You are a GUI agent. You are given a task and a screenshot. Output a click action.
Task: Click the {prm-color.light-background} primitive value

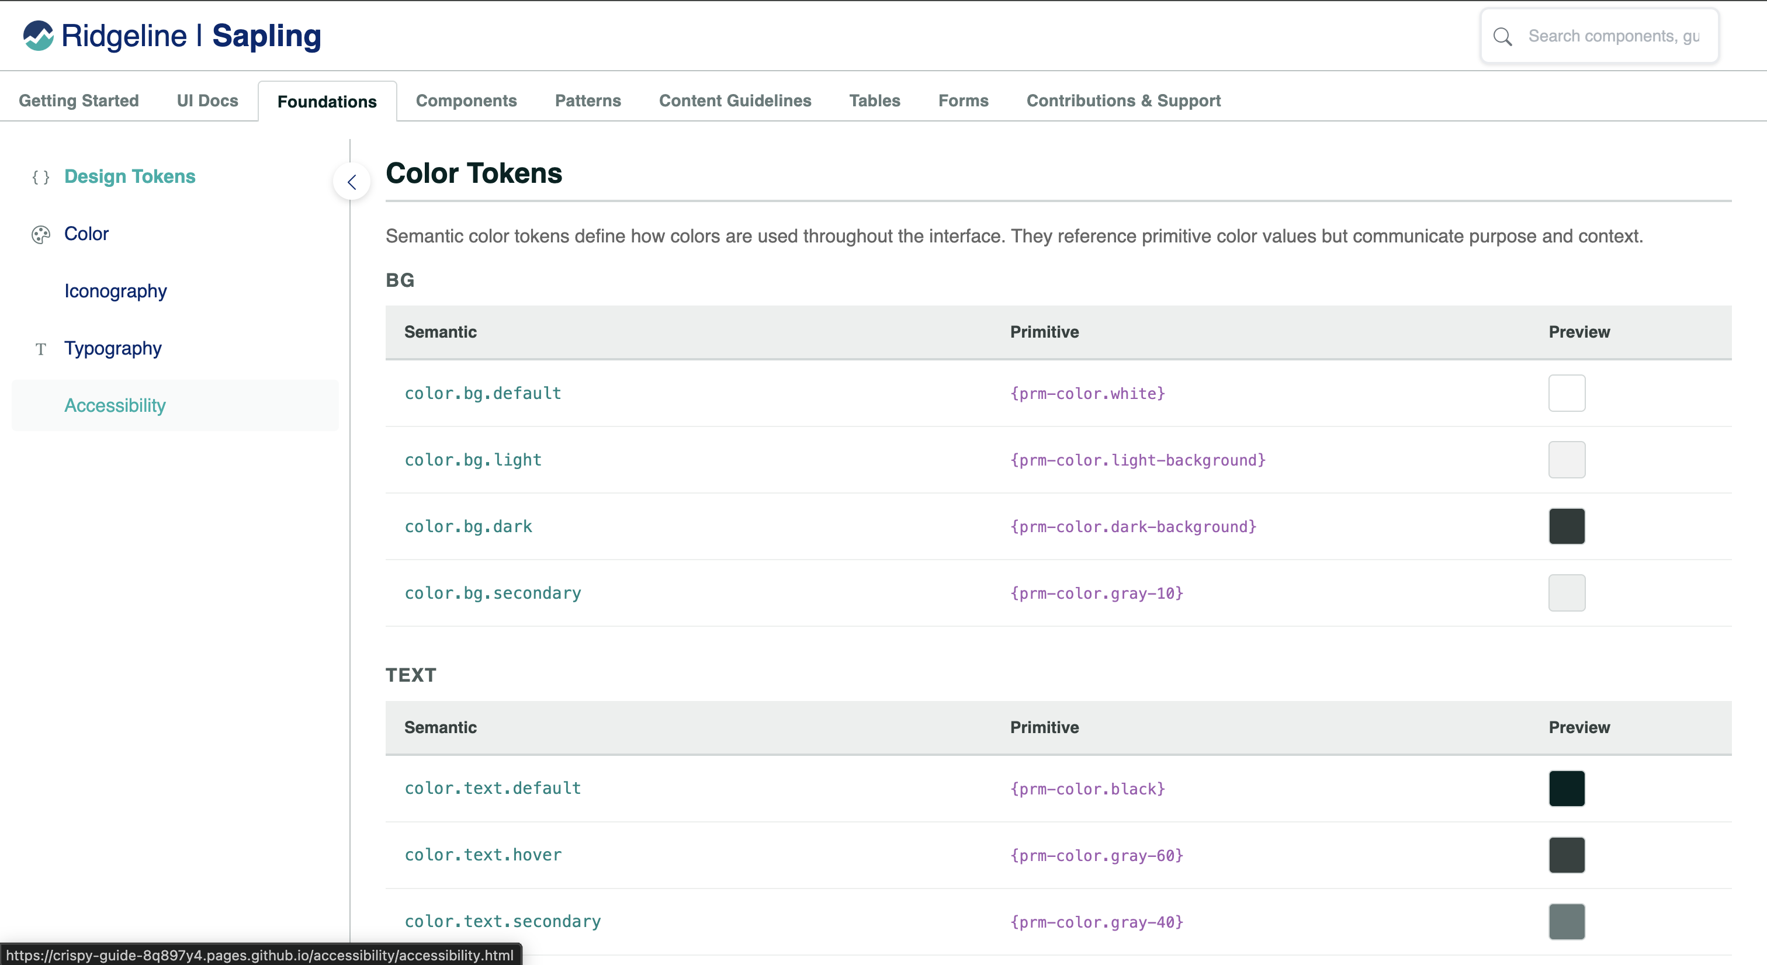coord(1138,460)
